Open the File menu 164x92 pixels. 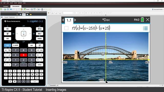[x=1, y=3]
